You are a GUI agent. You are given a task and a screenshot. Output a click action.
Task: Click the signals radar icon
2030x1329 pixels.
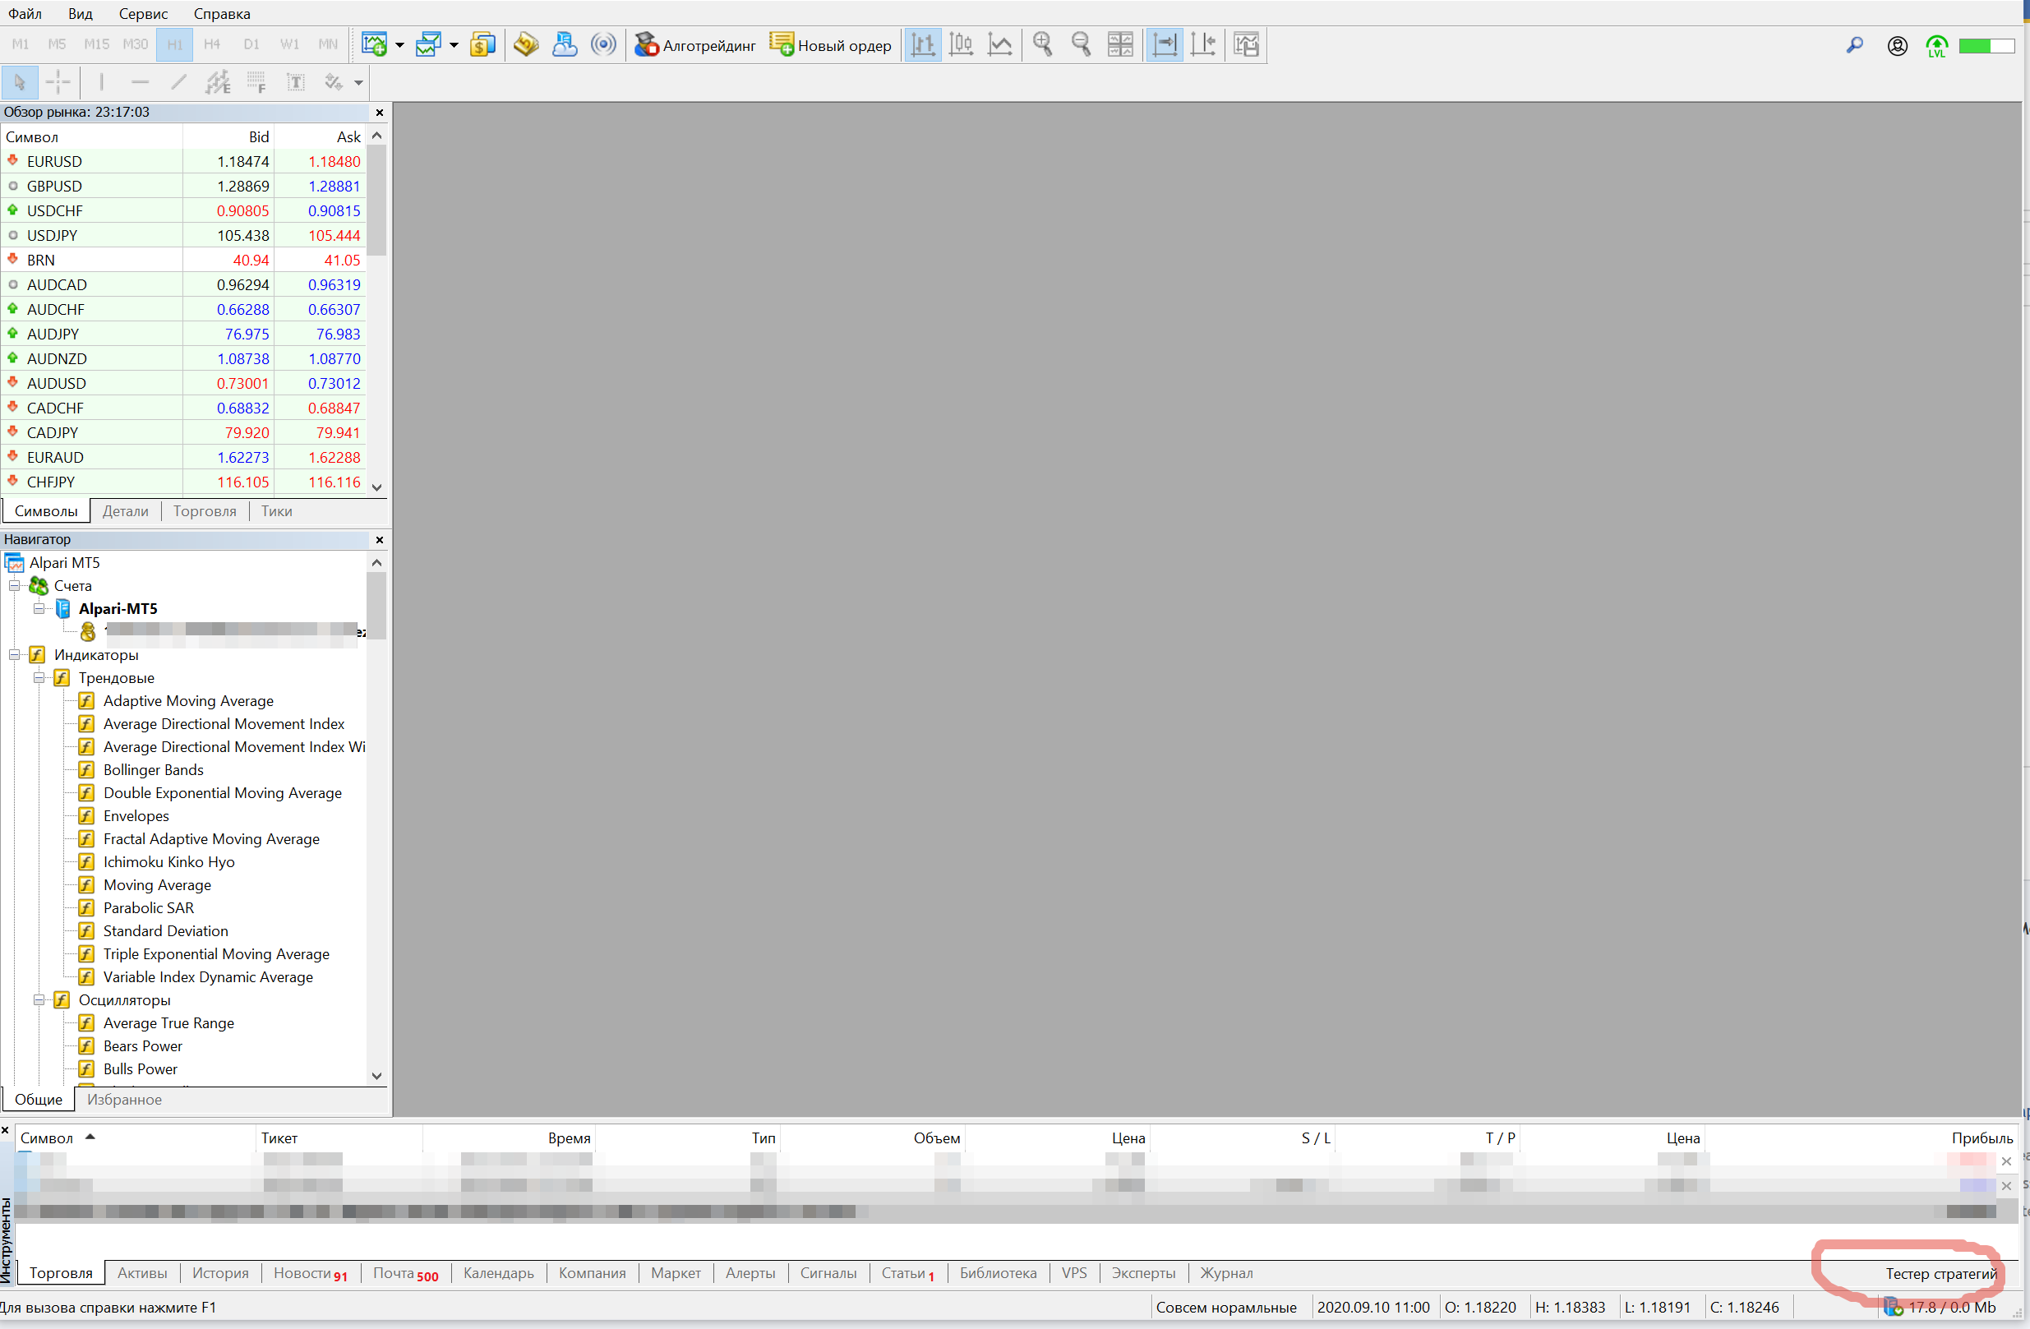coord(603,44)
